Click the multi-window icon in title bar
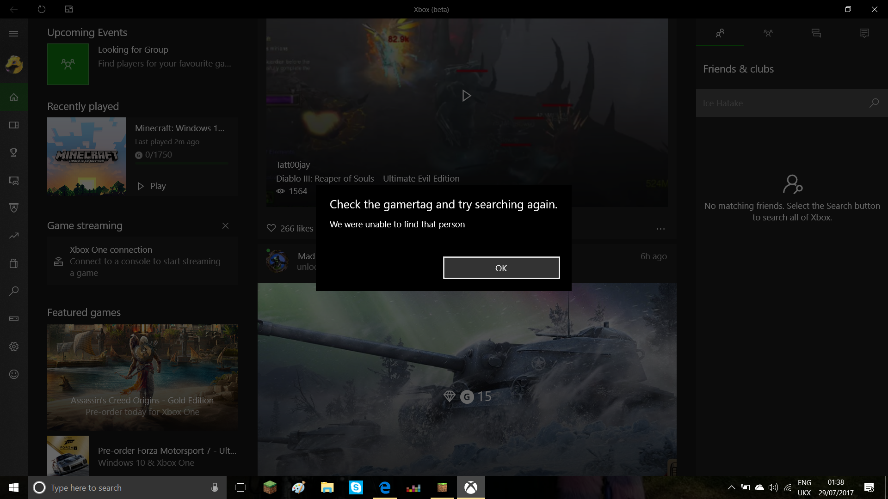This screenshot has width=888, height=499. tap(69, 9)
